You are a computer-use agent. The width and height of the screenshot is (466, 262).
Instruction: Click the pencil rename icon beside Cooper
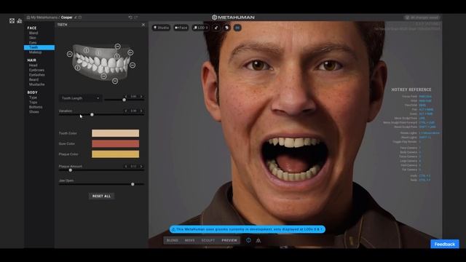point(76,17)
